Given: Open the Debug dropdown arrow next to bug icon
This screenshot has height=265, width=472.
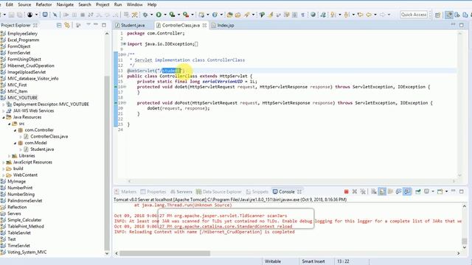Looking at the screenshot, I should pos(151,15).
